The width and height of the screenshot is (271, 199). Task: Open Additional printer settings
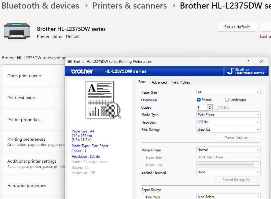(34, 164)
